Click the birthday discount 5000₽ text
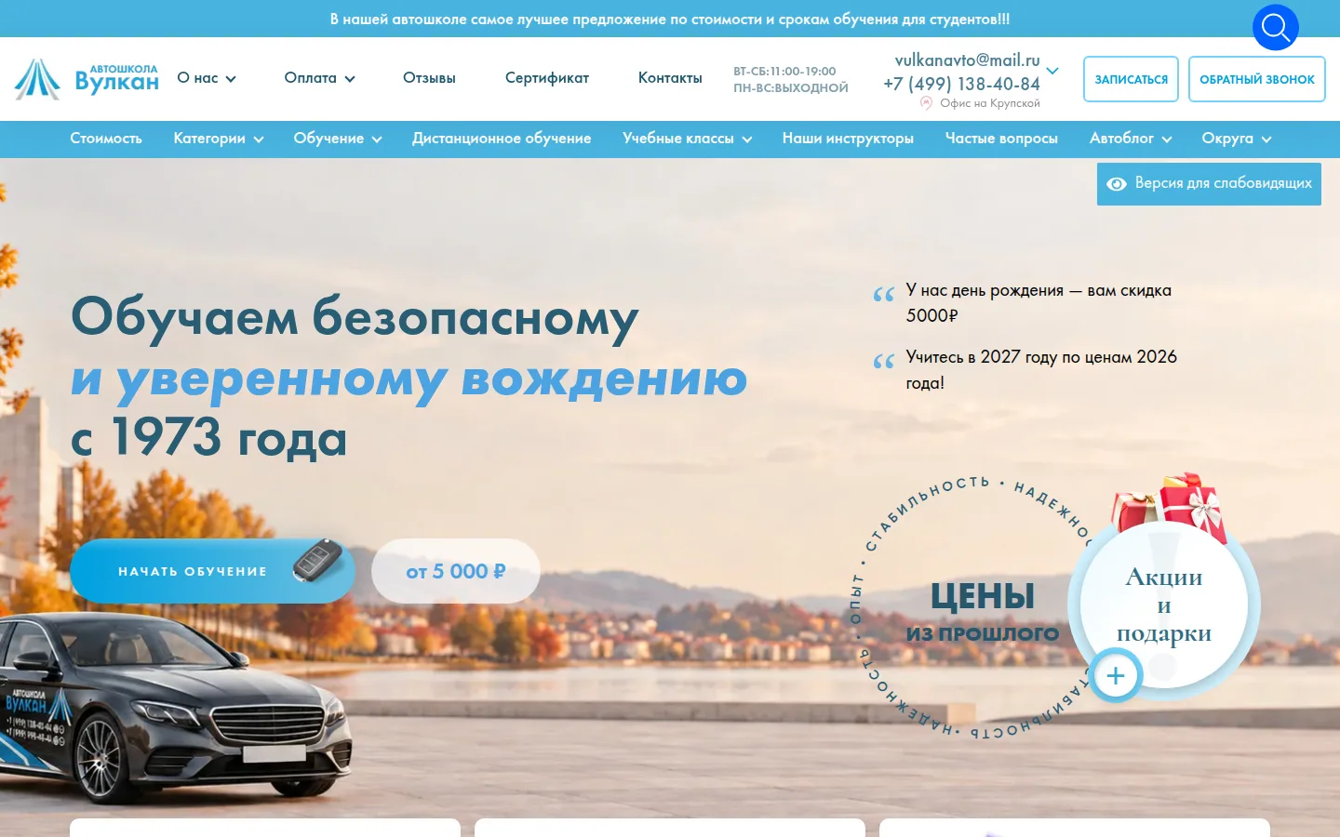Viewport: 1340px width, 837px height. (1038, 303)
